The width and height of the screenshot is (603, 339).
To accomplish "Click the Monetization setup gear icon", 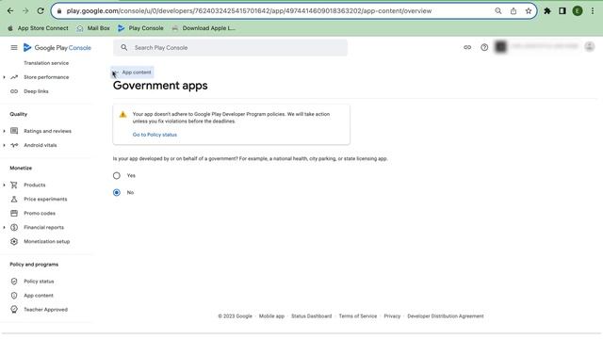I will 14,242.
